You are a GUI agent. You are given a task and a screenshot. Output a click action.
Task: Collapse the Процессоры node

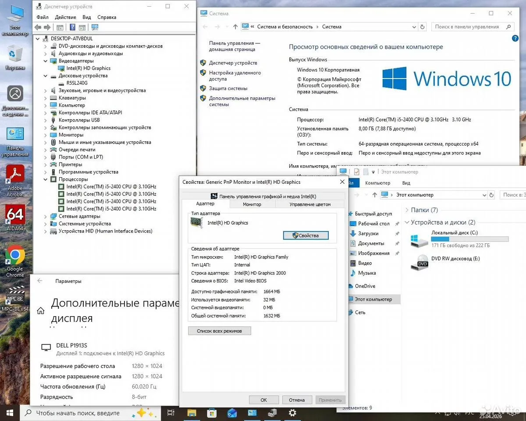(46, 179)
